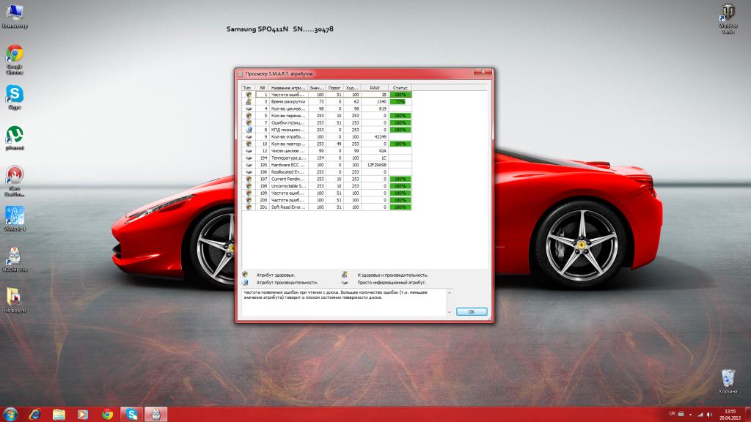Open Internet Explorer from the taskbar
Image resolution: width=751 pixels, height=422 pixels.
(x=34, y=414)
